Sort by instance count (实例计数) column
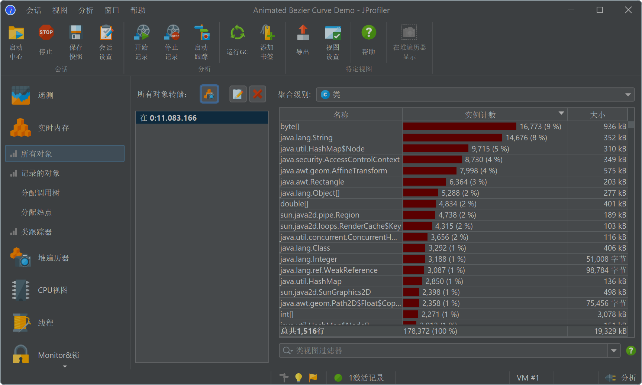Viewport: 642px width, 385px height. tap(485, 115)
